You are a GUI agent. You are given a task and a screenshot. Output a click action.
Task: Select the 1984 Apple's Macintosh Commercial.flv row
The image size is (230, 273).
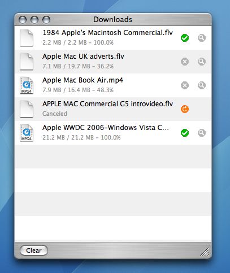(x=113, y=38)
